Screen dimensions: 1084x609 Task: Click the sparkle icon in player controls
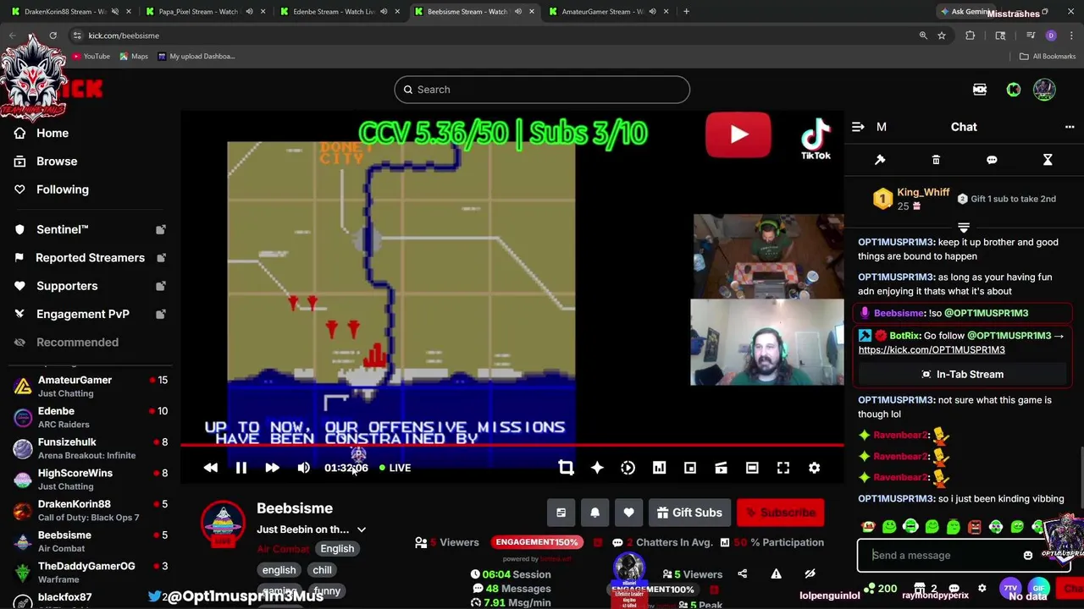pos(597,468)
